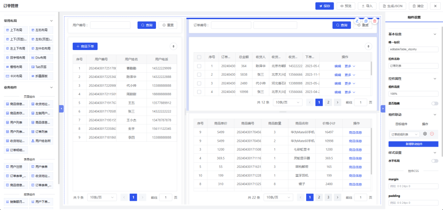The height and width of the screenshot is (210, 443).
Task: Pick the 左上下布局 layout component
Action: pos(16,48)
